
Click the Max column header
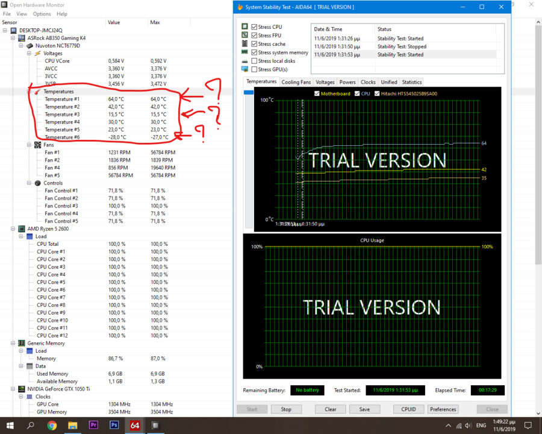[169, 22]
